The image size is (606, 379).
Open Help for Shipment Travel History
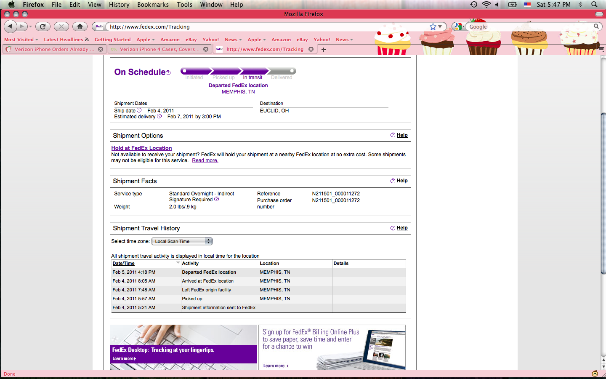pos(402,228)
